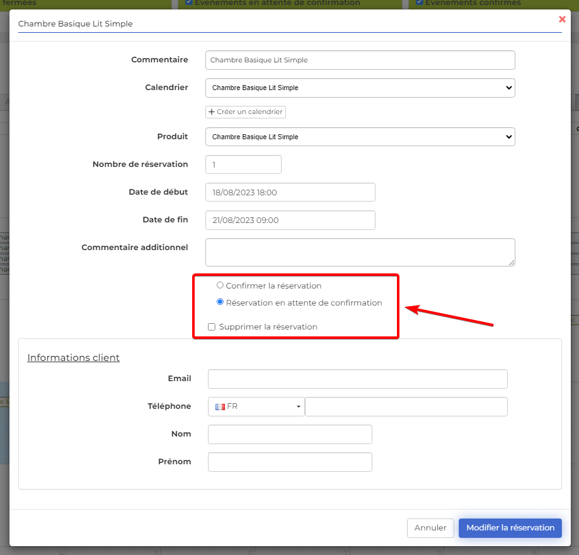Viewport: 579px width, 555px height.
Task: Open the FR country code dropdown
Action: 256,406
